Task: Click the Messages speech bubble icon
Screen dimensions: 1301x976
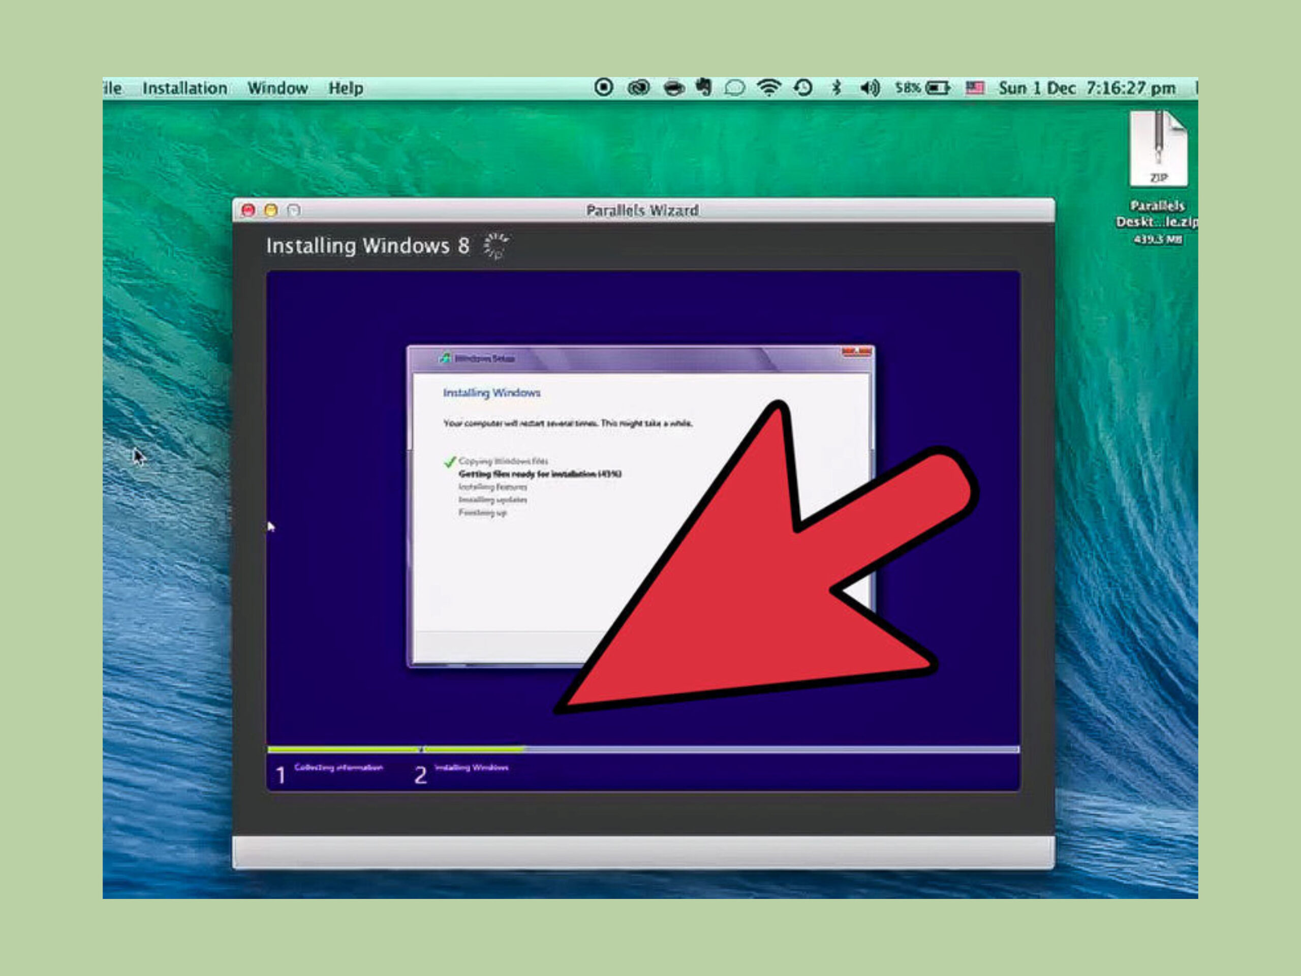Action: click(x=734, y=88)
